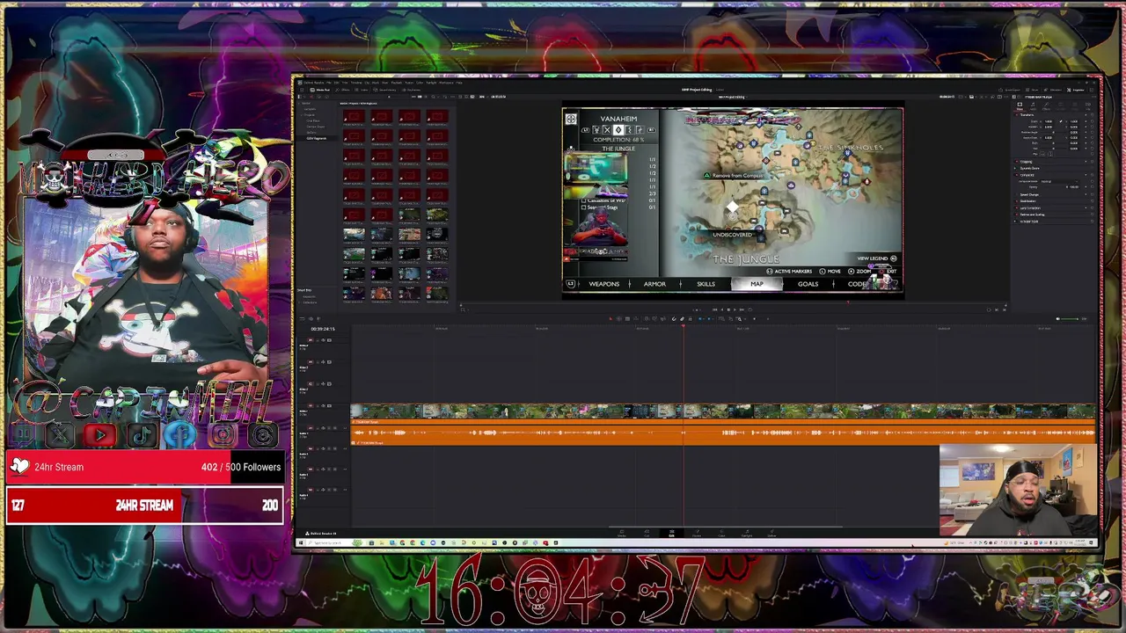Add a keyframe for the Transform section
The height and width of the screenshot is (633, 1126).
pyautogui.click(x=1086, y=115)
